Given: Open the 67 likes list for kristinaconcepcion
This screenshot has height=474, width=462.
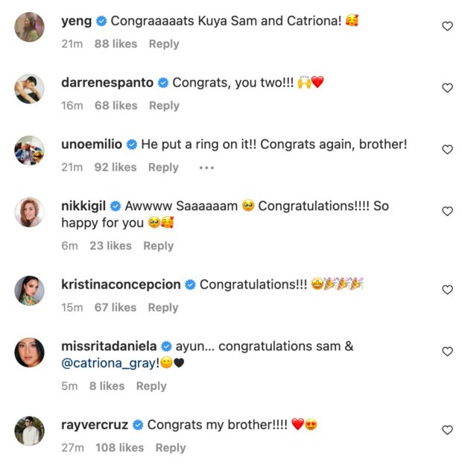Looking at the screenshot, I should coord(115,308).
